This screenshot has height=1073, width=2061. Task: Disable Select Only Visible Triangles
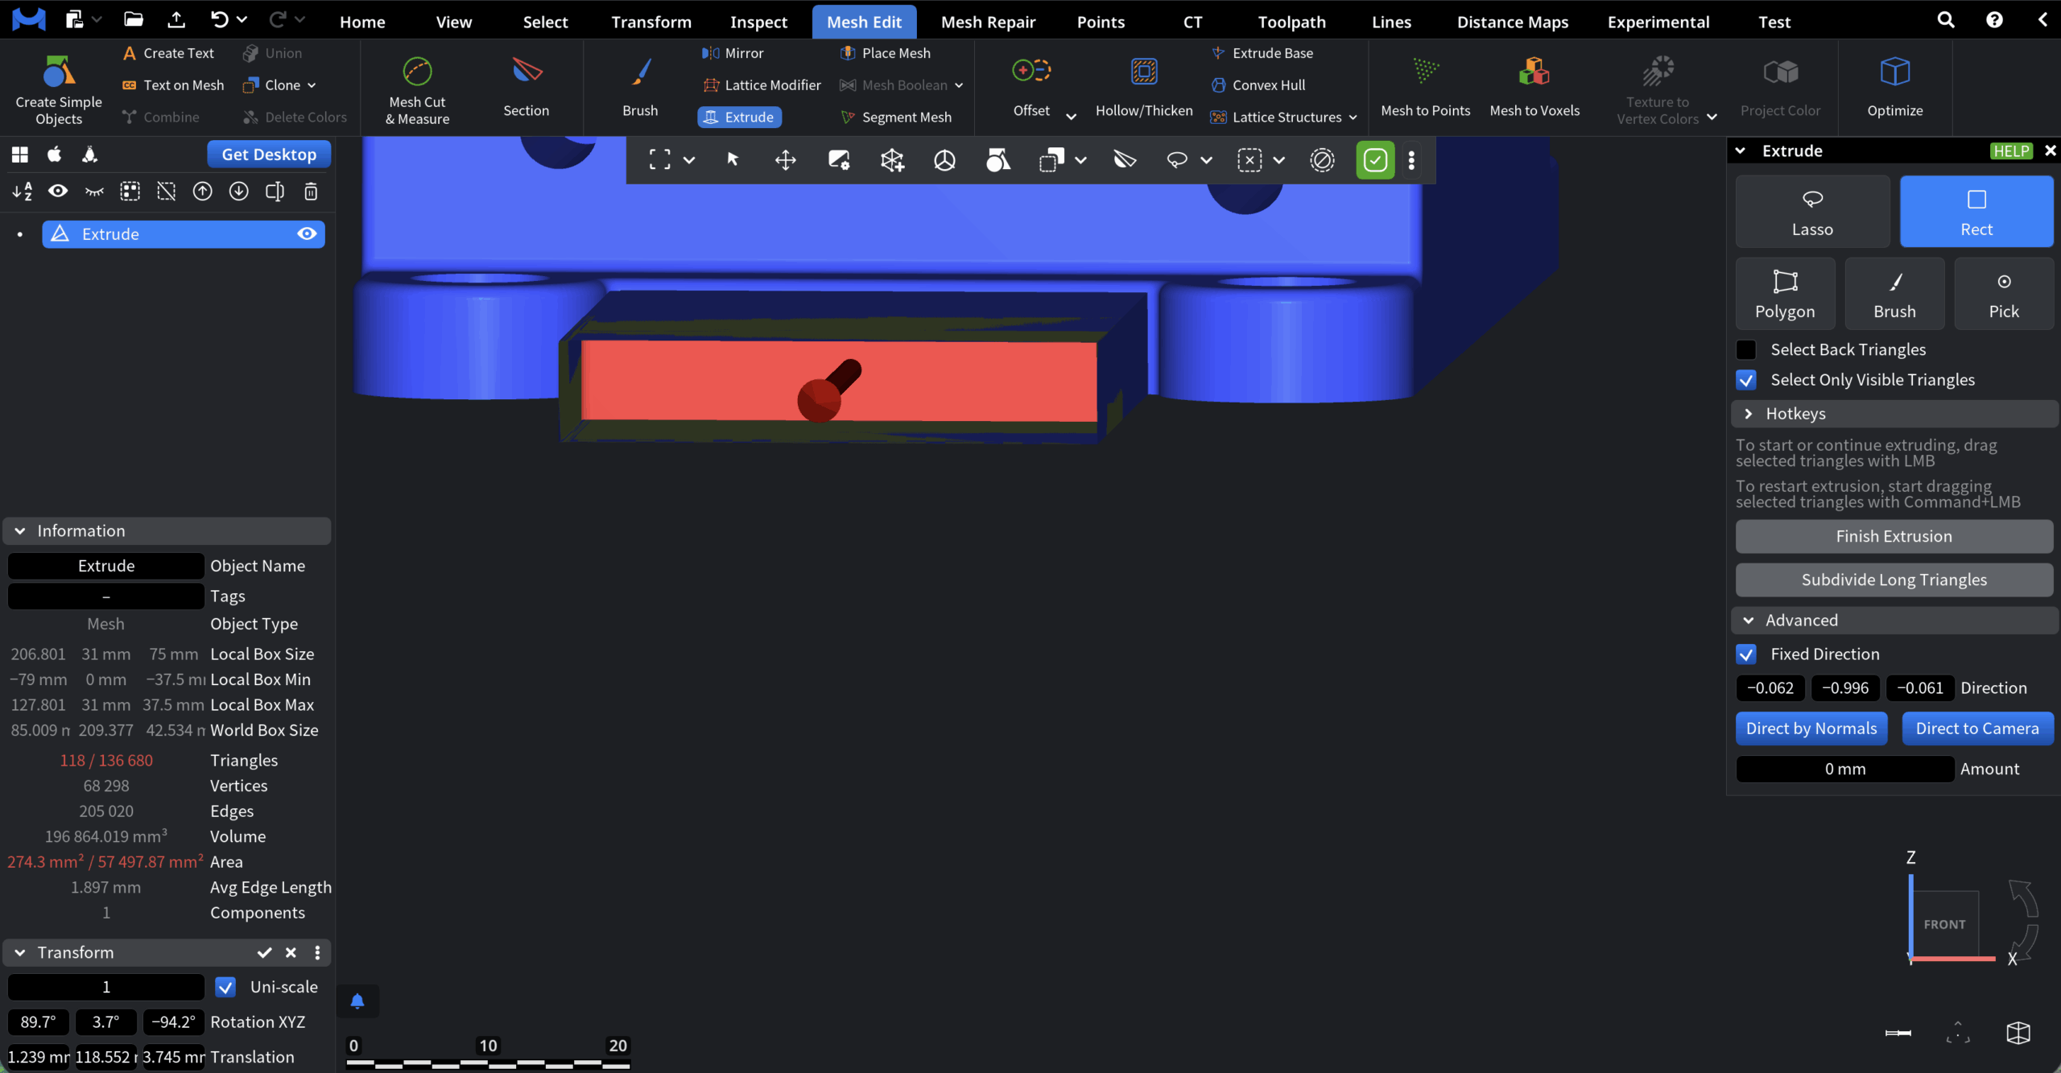[x=1746, y=379]
